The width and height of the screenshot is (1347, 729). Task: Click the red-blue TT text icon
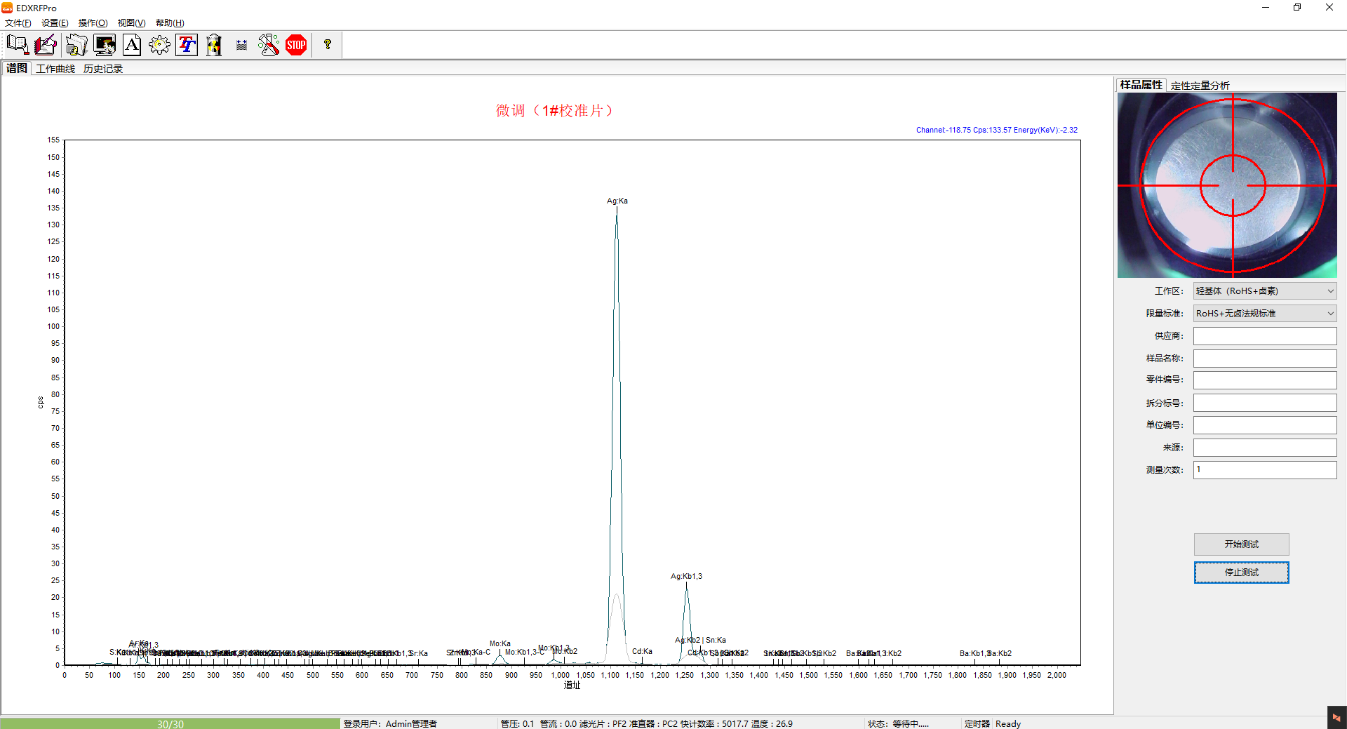187,45
